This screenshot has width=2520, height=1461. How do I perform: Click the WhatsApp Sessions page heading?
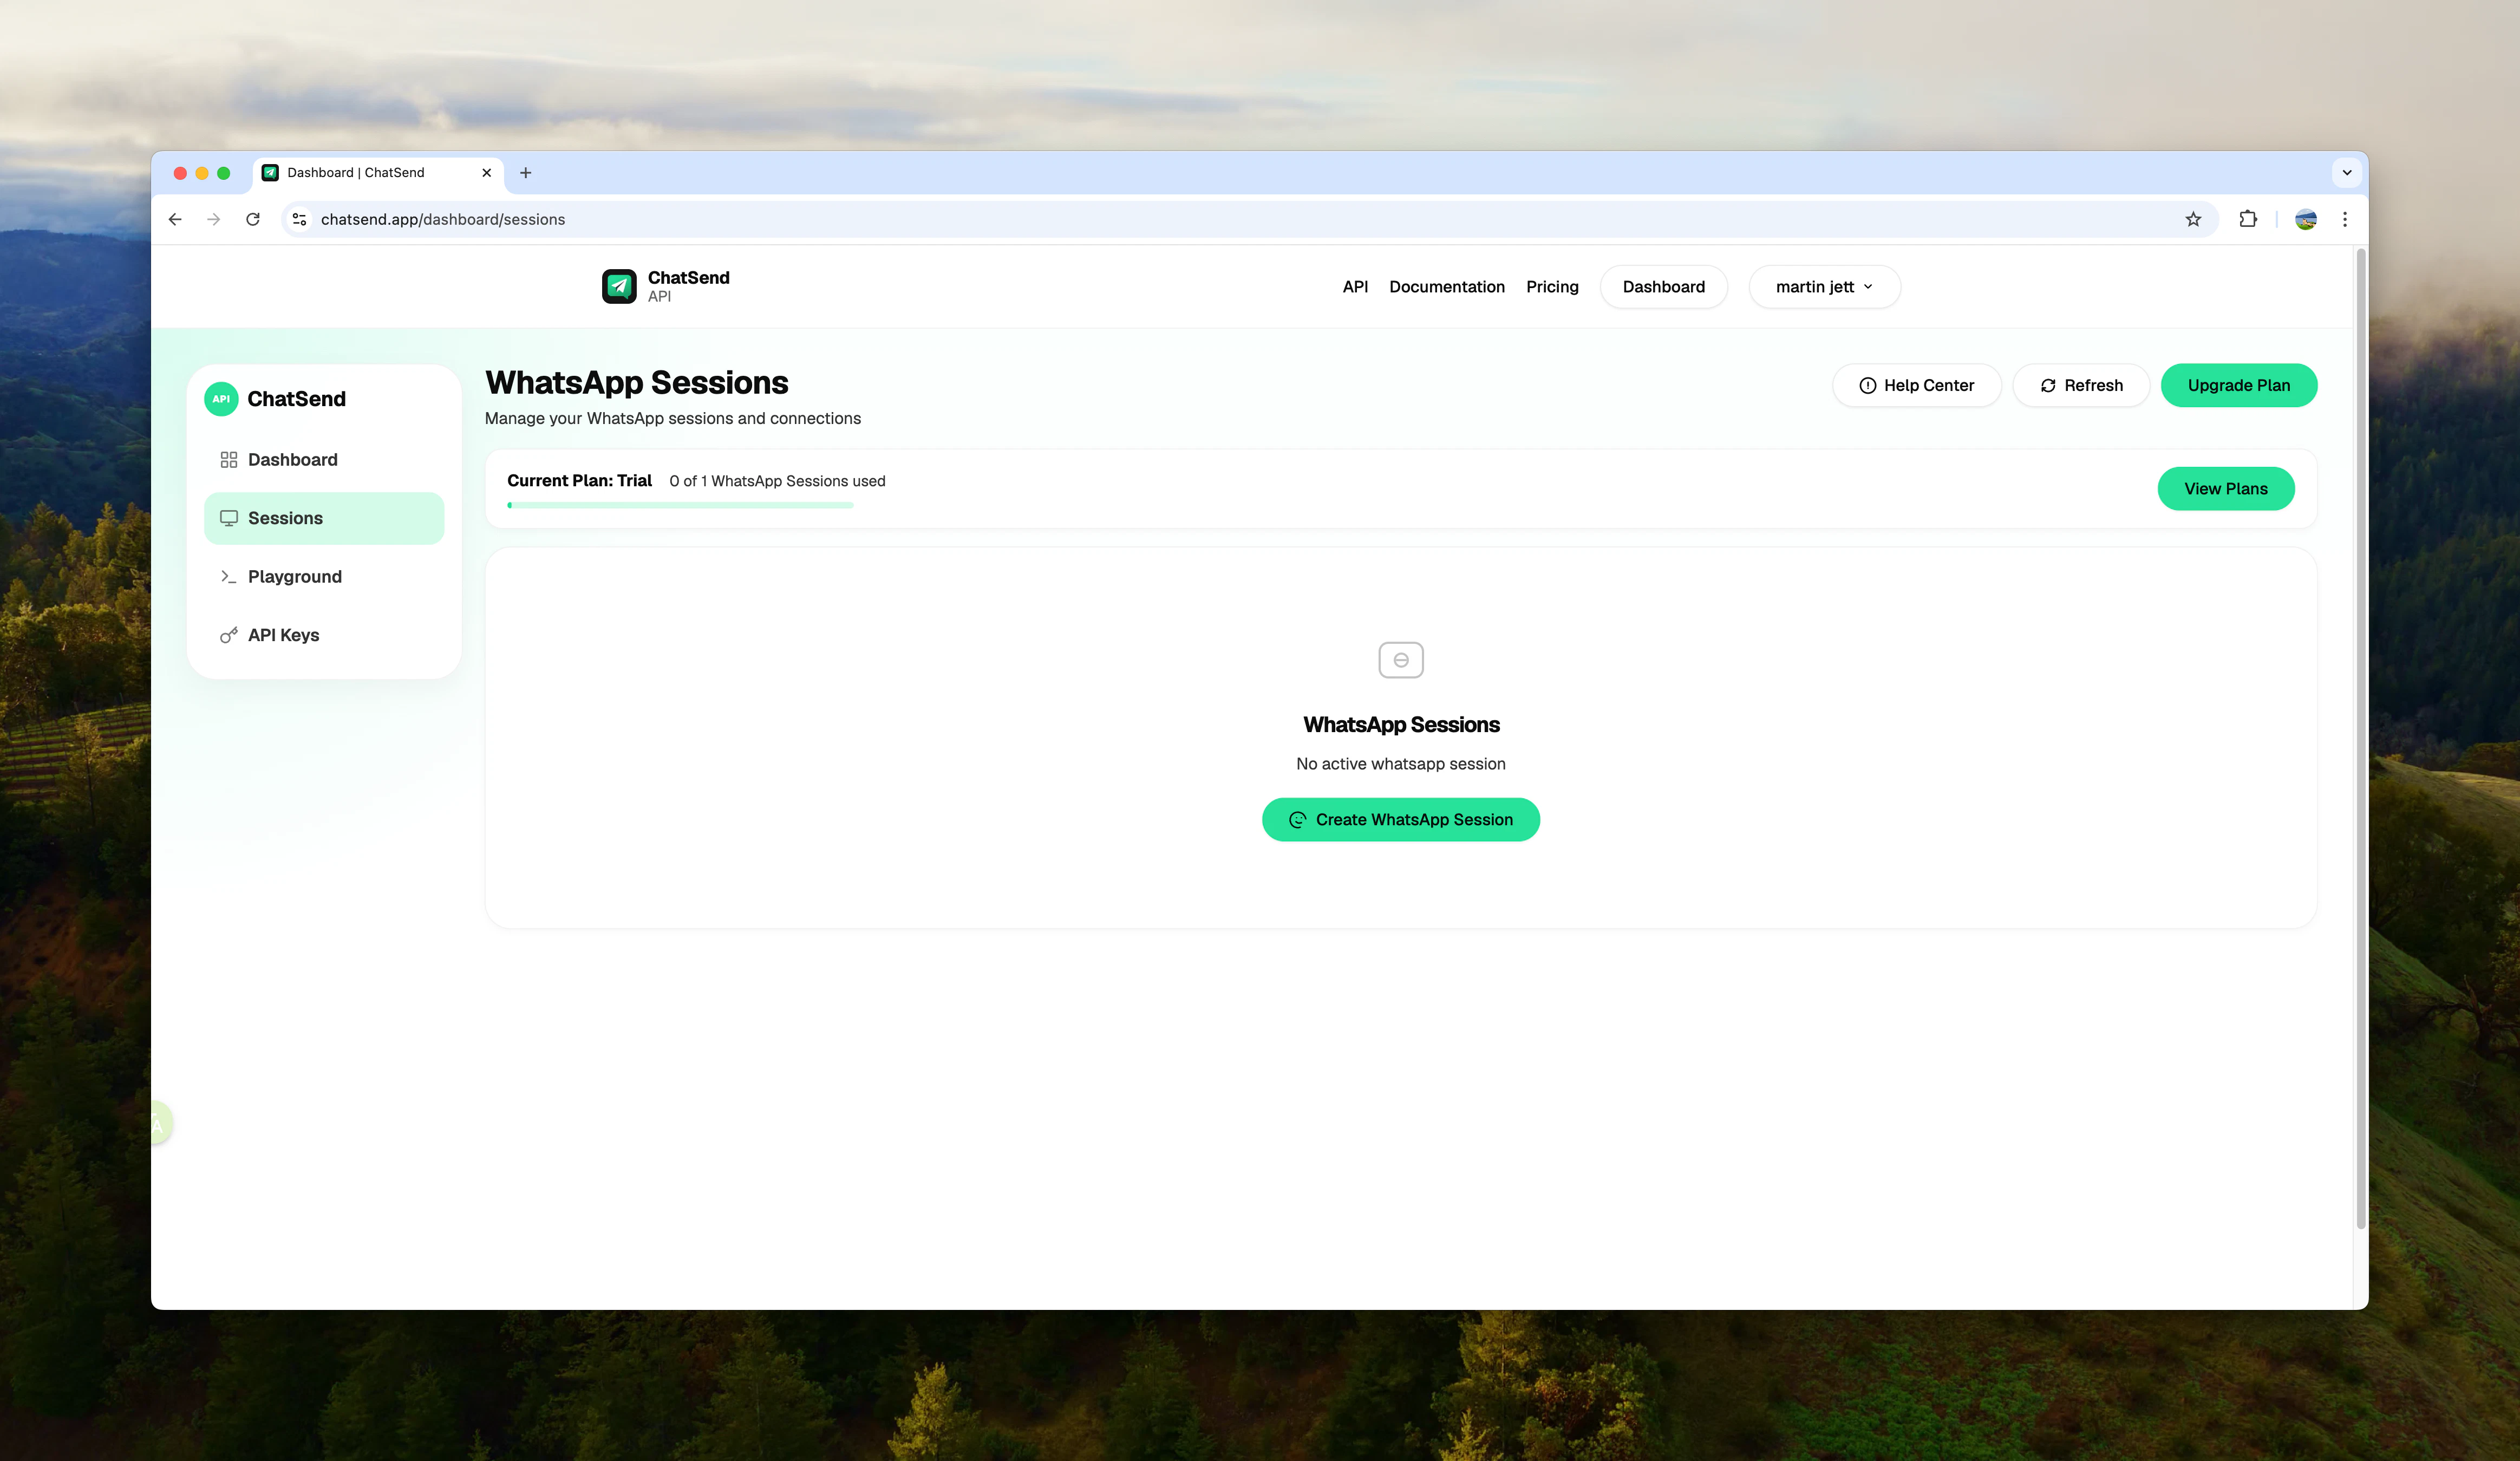636,382
